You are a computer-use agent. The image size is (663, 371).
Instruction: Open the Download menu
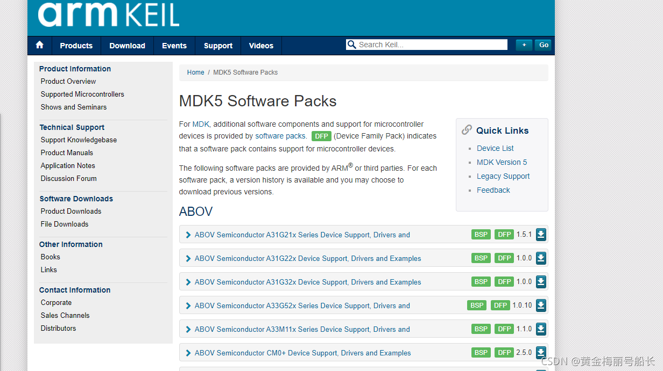pyautogui.click(x=127, y=46)
